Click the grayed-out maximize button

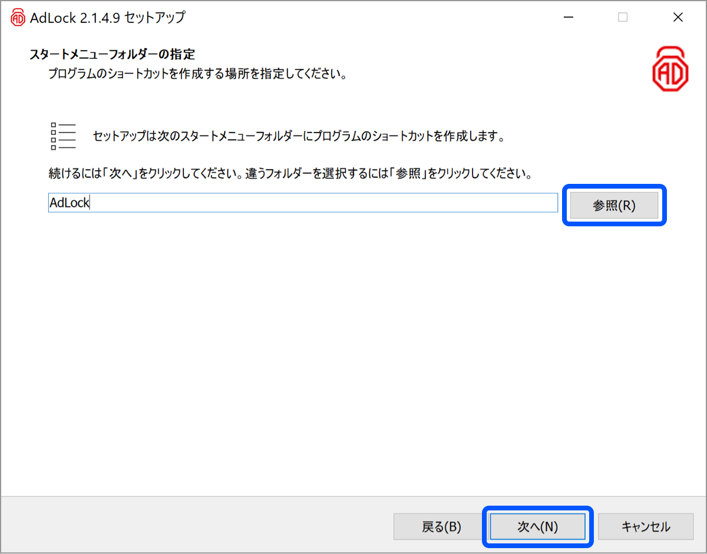click(x=623, y=18)
